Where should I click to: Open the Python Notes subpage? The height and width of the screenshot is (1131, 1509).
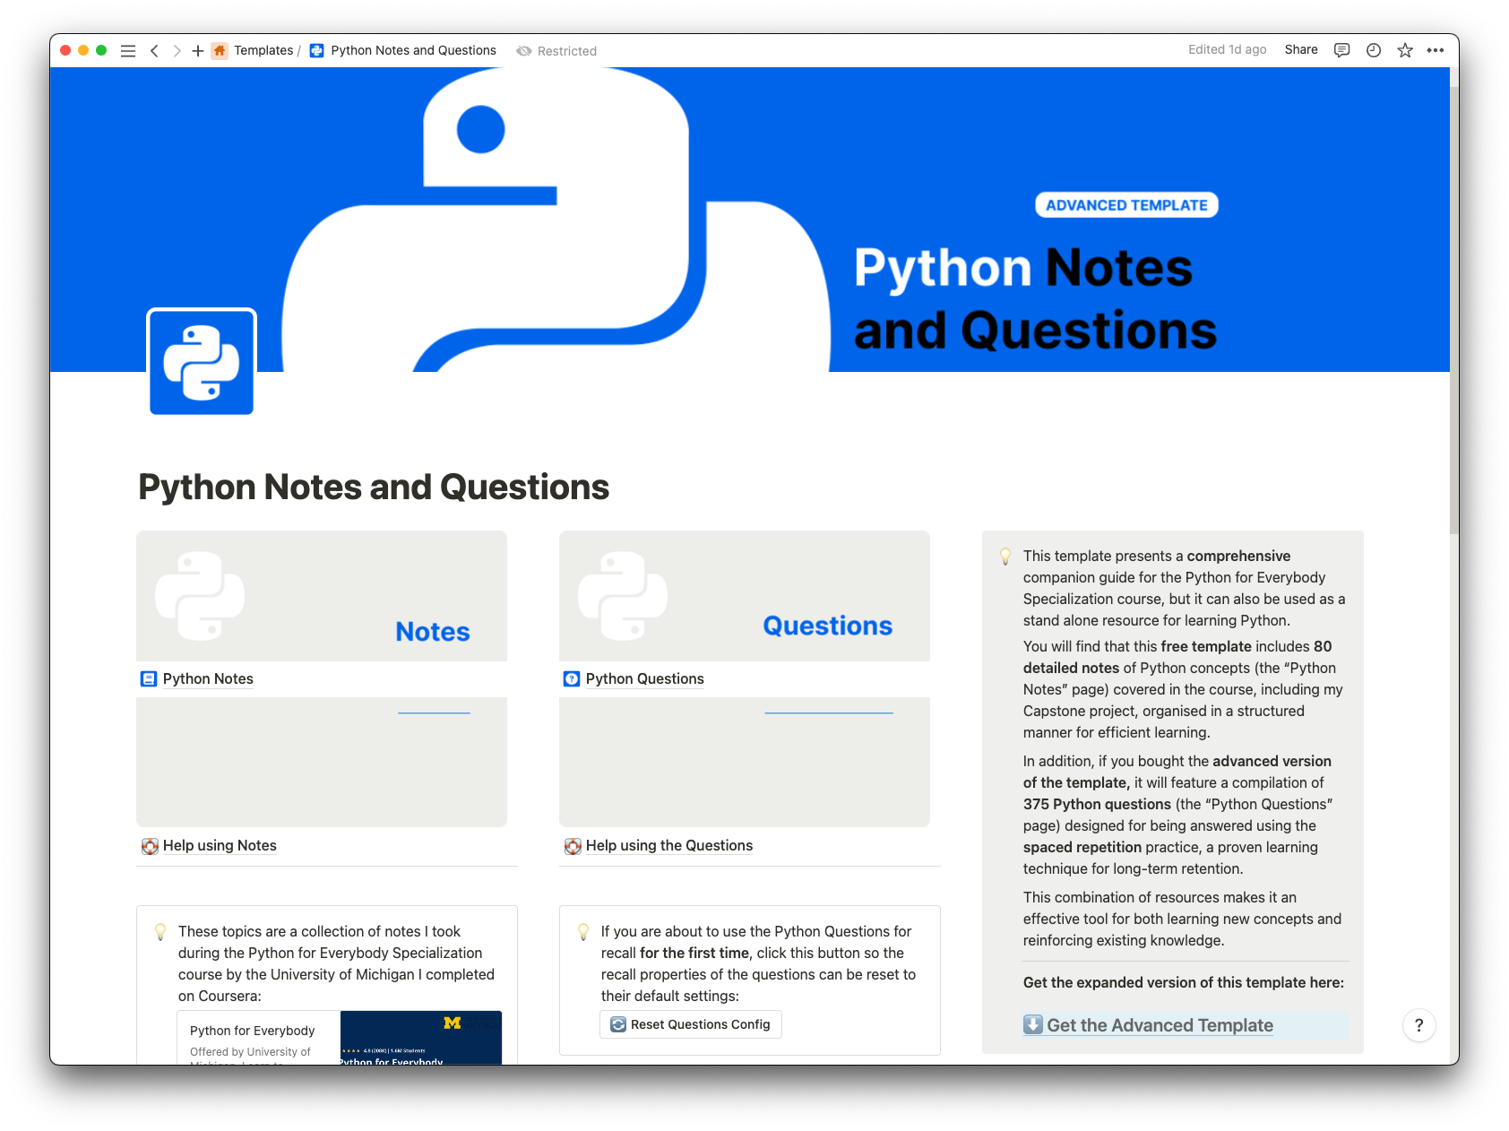(207, 678)
